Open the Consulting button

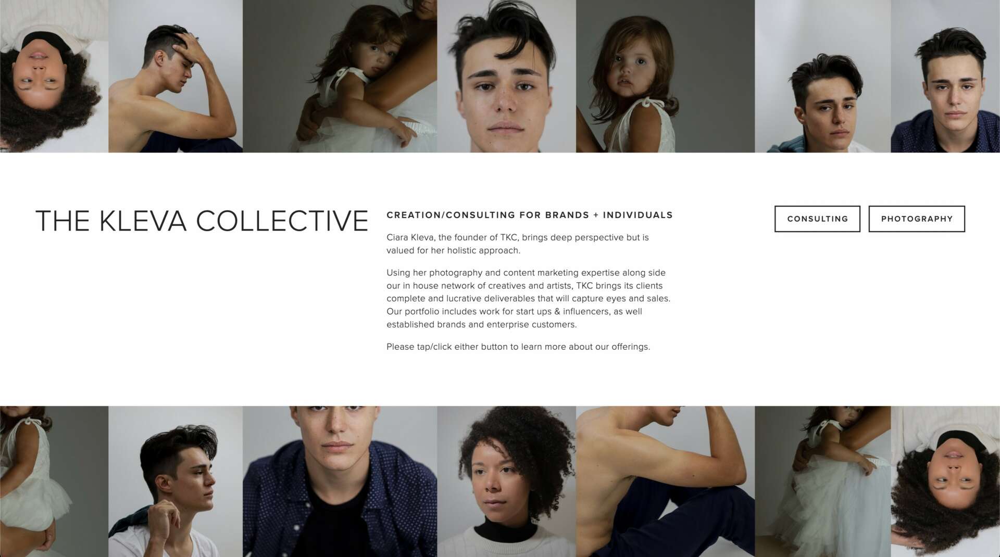click(817, 219)
